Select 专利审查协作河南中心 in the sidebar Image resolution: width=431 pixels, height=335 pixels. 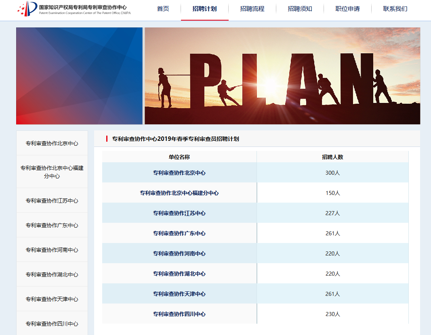tap(52, 250)
